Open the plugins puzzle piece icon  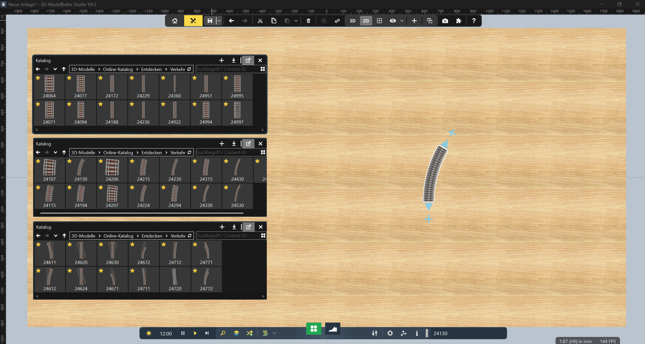click(459, 21)
